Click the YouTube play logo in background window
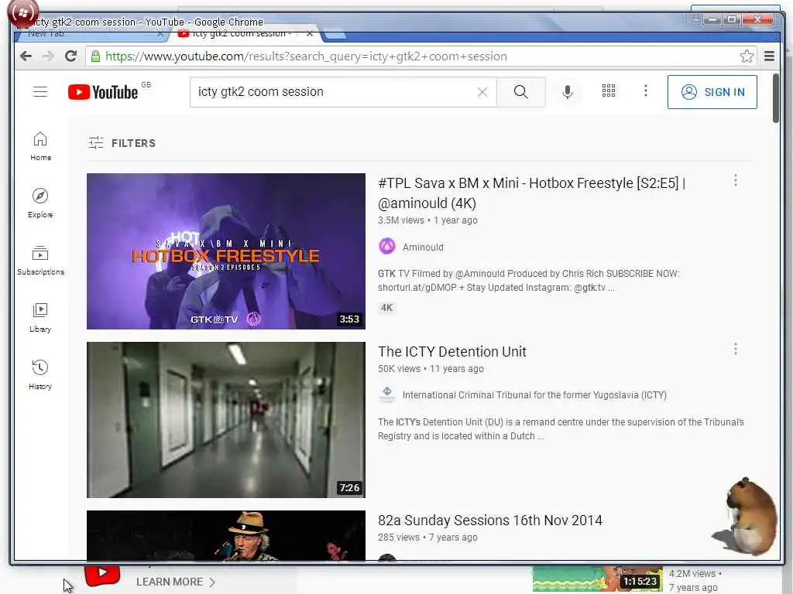 (x=102, y=575)
